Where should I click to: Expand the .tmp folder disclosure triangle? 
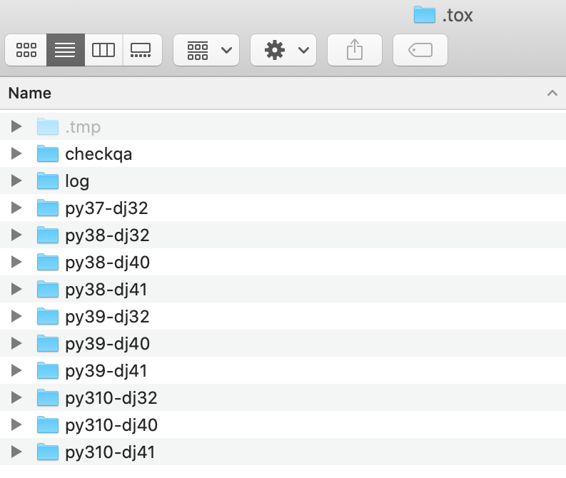tap(16, 126)
